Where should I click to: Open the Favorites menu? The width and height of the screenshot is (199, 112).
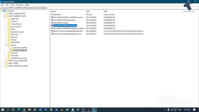point(20,5)
